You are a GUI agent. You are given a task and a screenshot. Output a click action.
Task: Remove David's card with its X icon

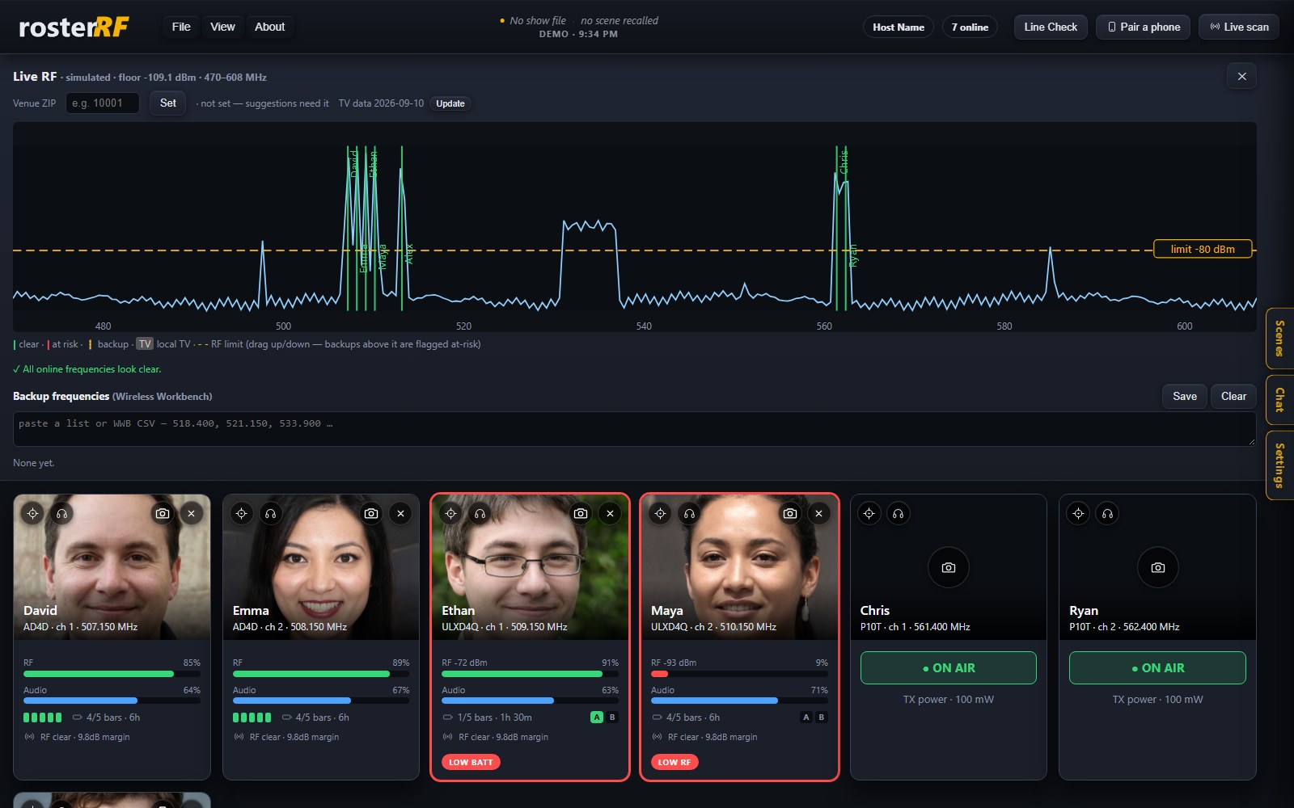(192, 513)
